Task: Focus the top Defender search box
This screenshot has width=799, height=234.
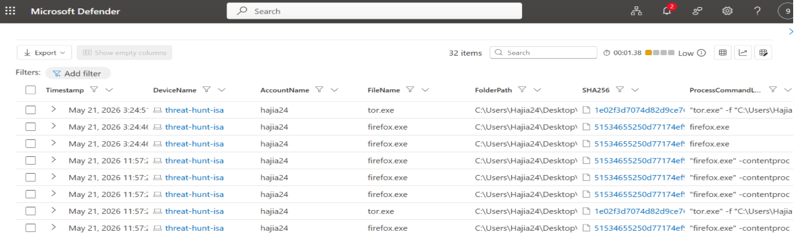Action: coord(374,11)
